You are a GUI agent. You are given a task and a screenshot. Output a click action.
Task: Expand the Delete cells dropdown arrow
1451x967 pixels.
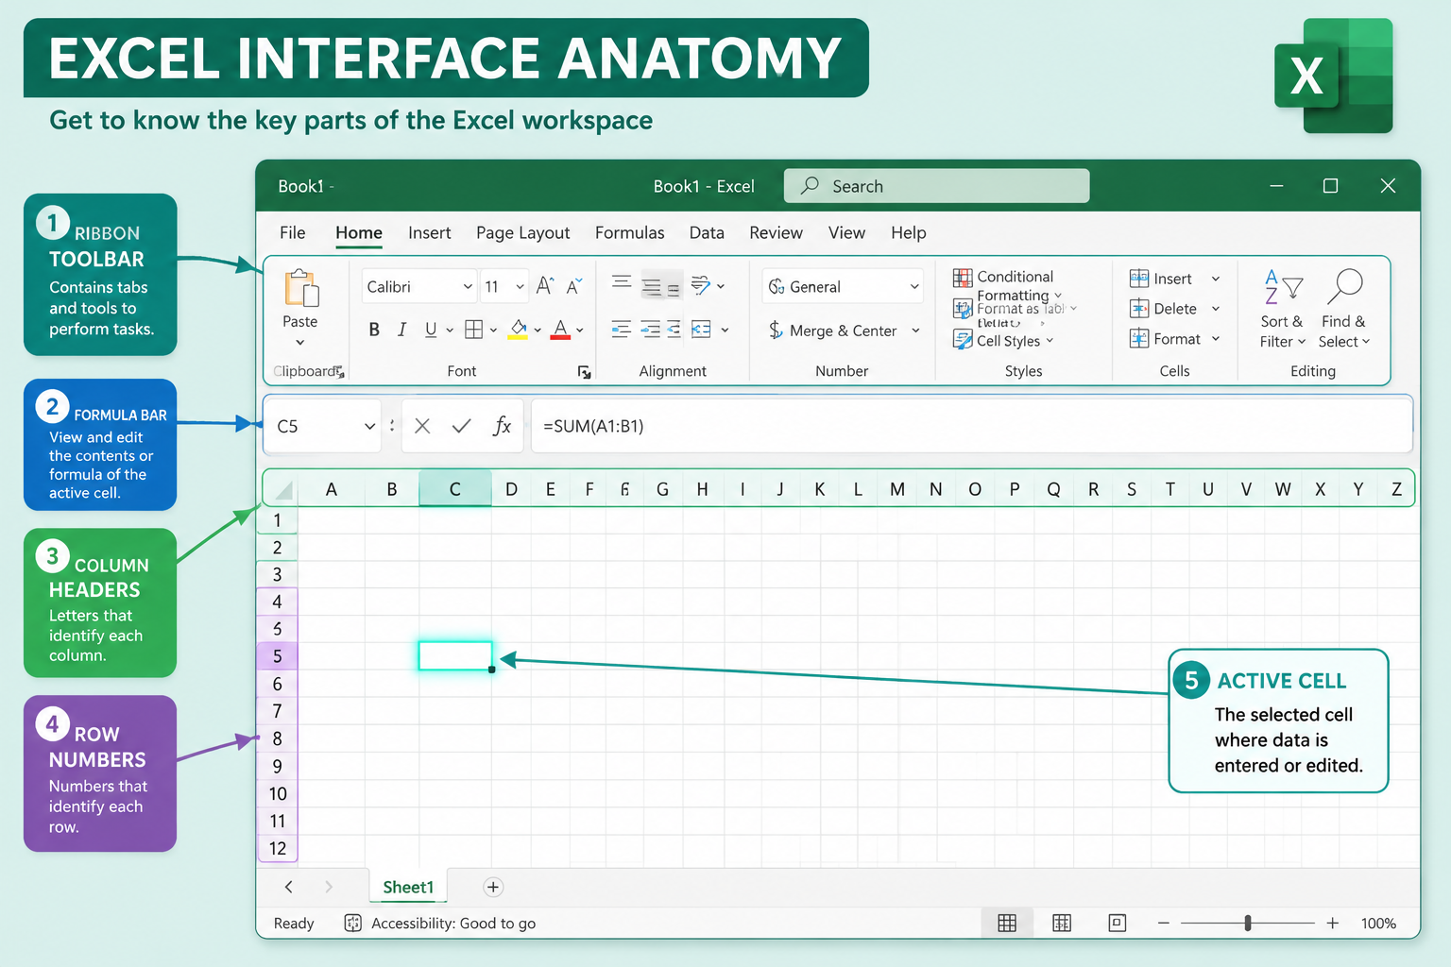[1216, 309]
